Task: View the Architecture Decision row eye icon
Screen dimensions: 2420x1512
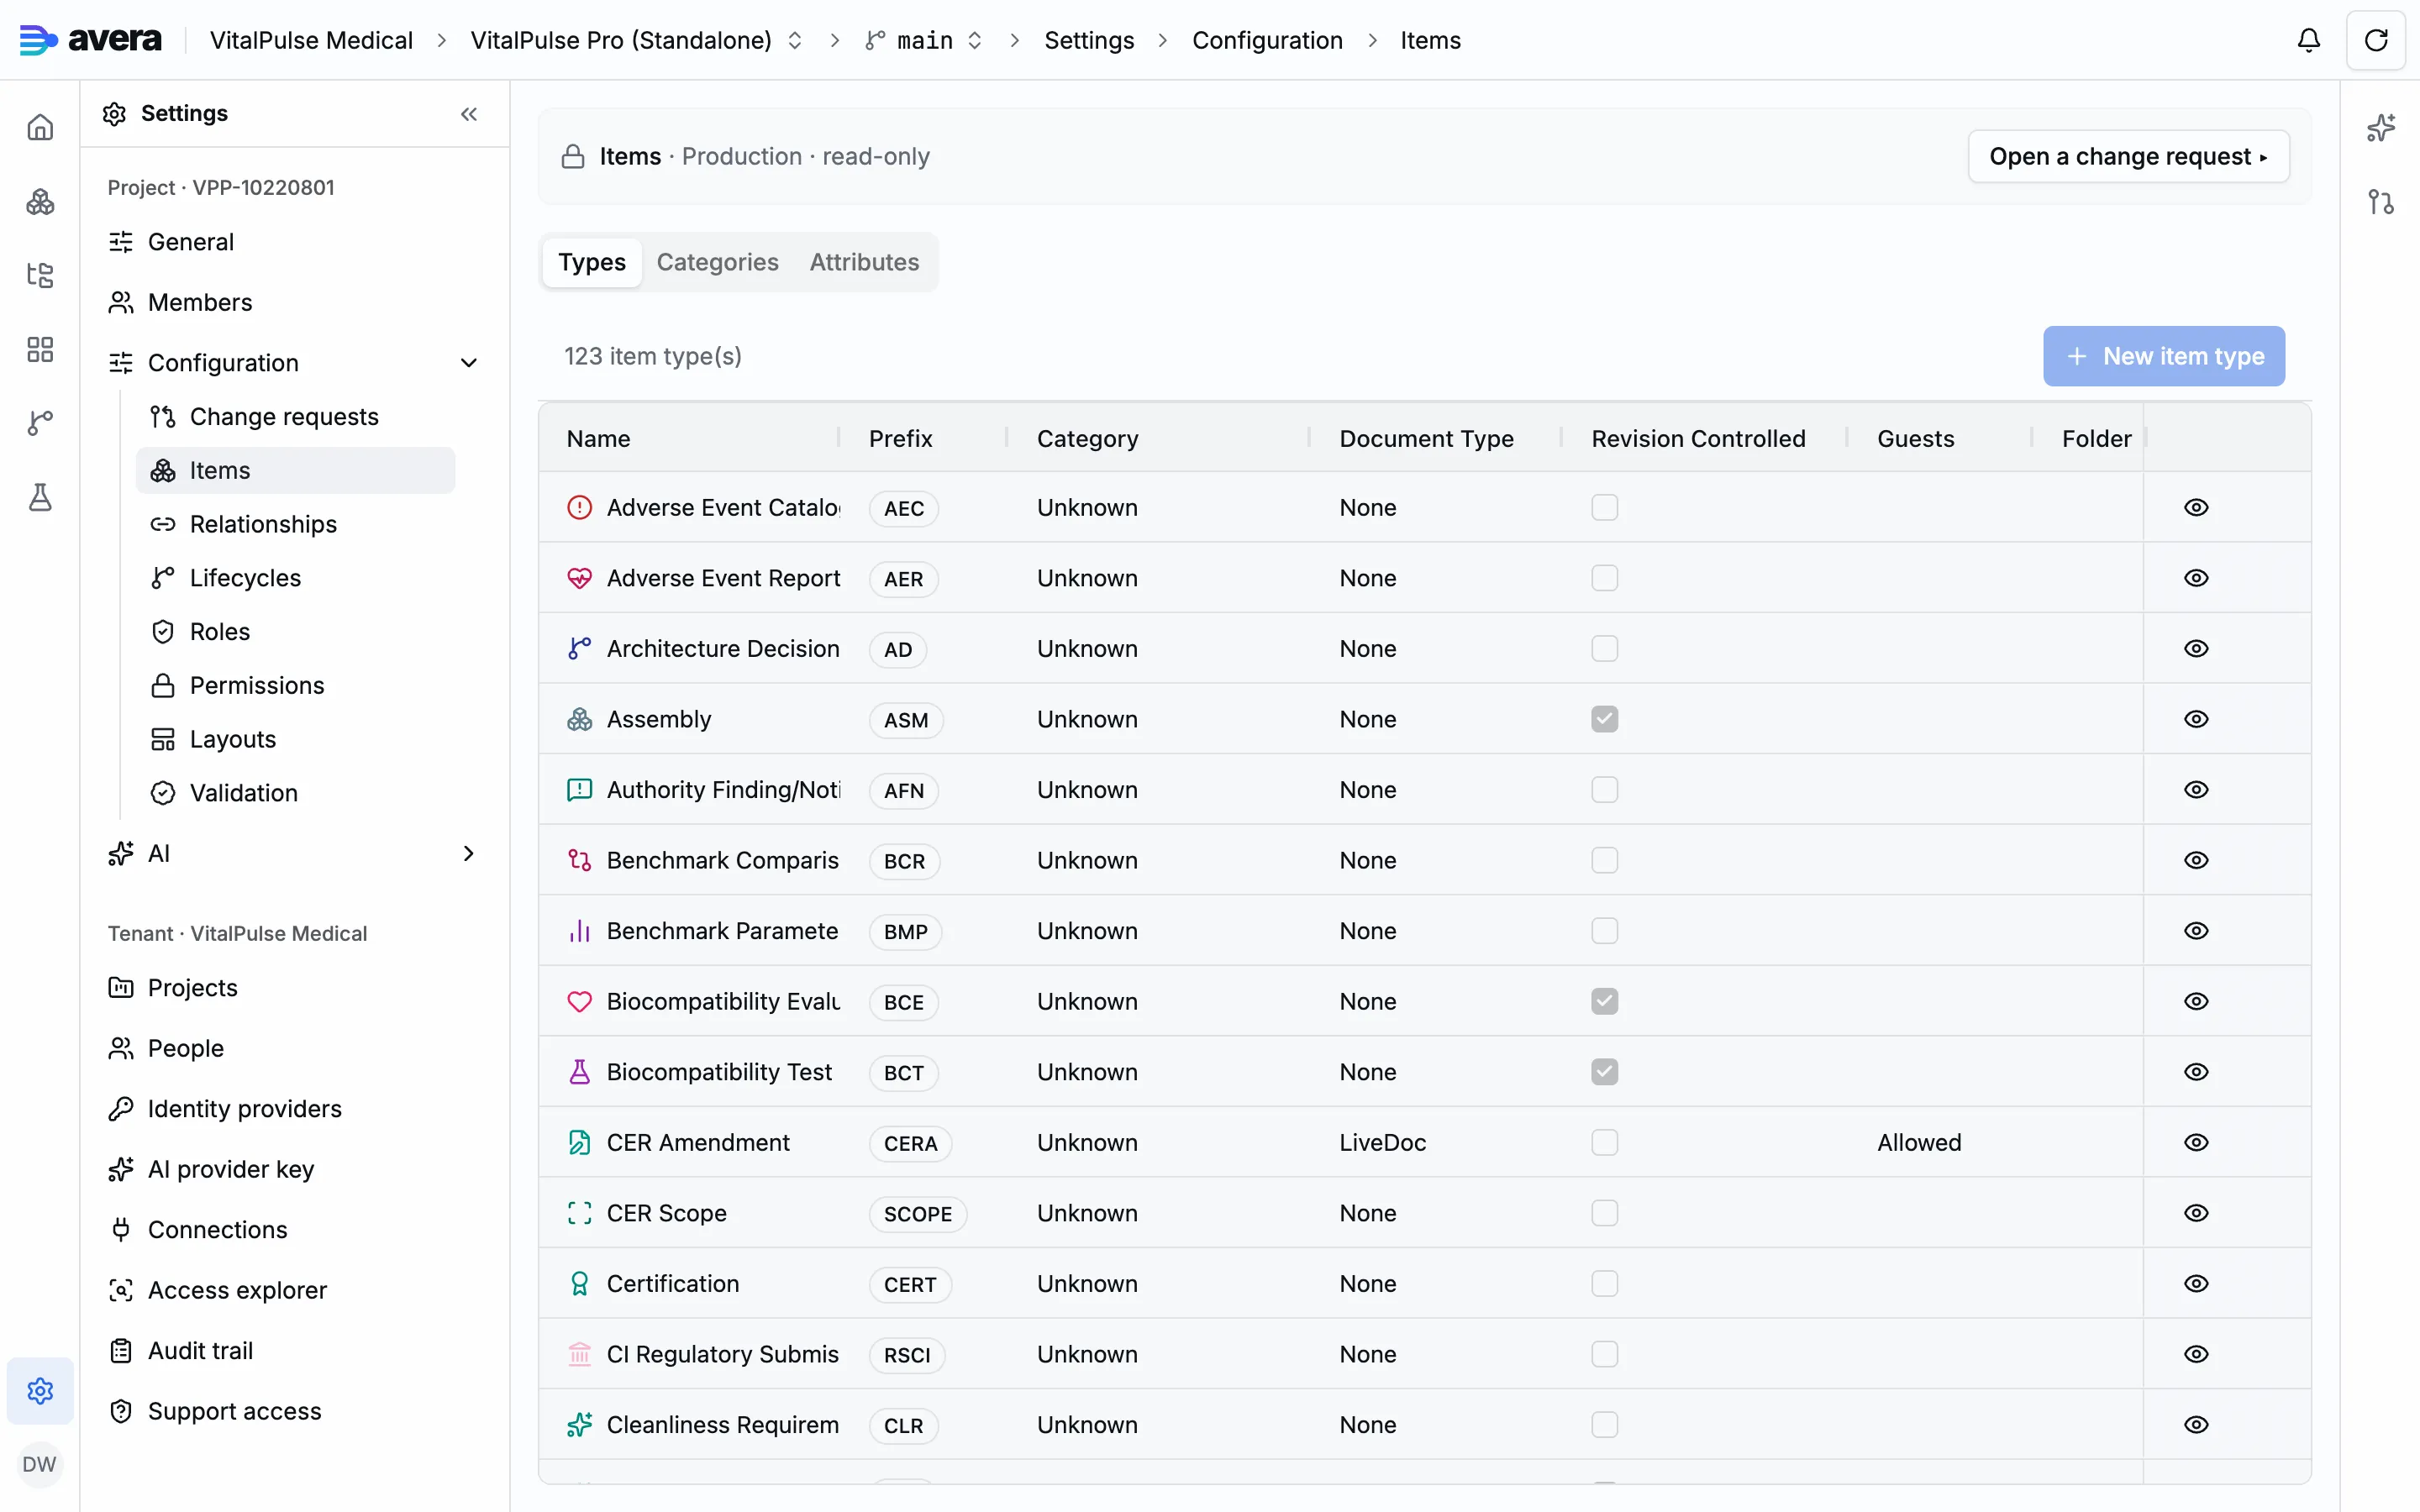Action: (2196, 648)
